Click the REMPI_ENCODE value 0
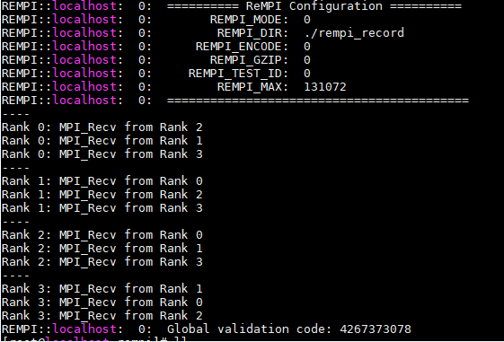 tap(307, 47)
